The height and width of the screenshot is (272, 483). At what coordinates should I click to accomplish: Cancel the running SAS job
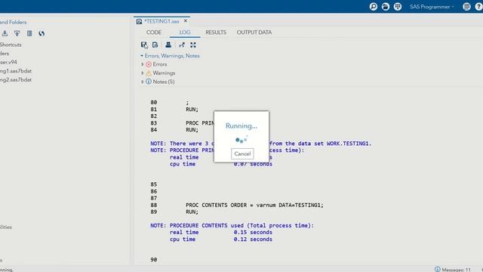coord(242,153)
